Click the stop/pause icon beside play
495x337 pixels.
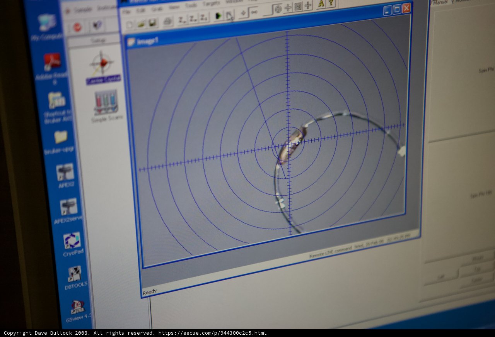tap(230, 15)
